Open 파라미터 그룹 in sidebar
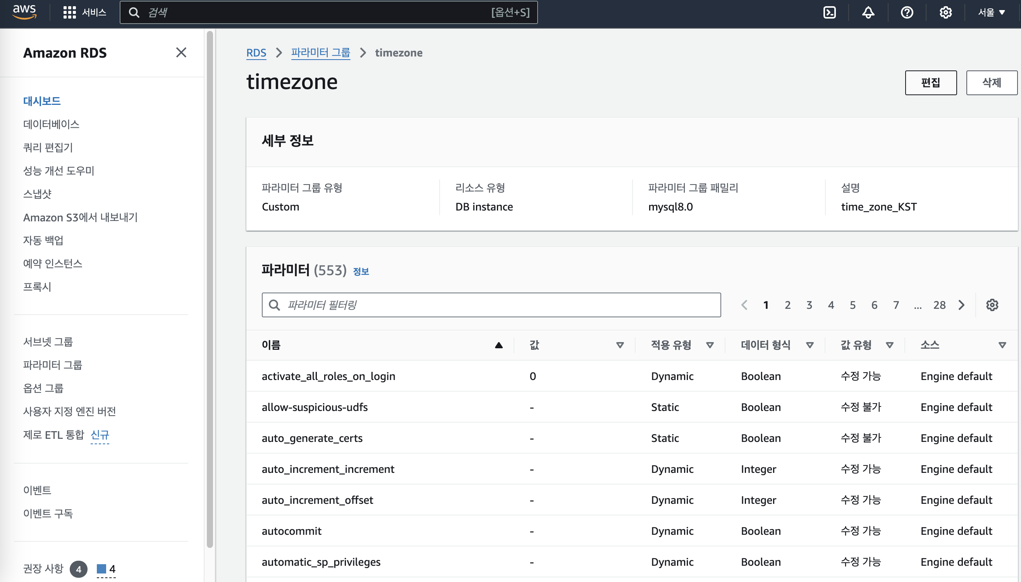 point(52,365)
